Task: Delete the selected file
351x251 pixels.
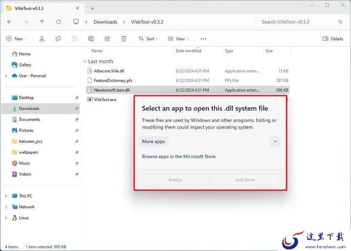Action: coord(123,39)
